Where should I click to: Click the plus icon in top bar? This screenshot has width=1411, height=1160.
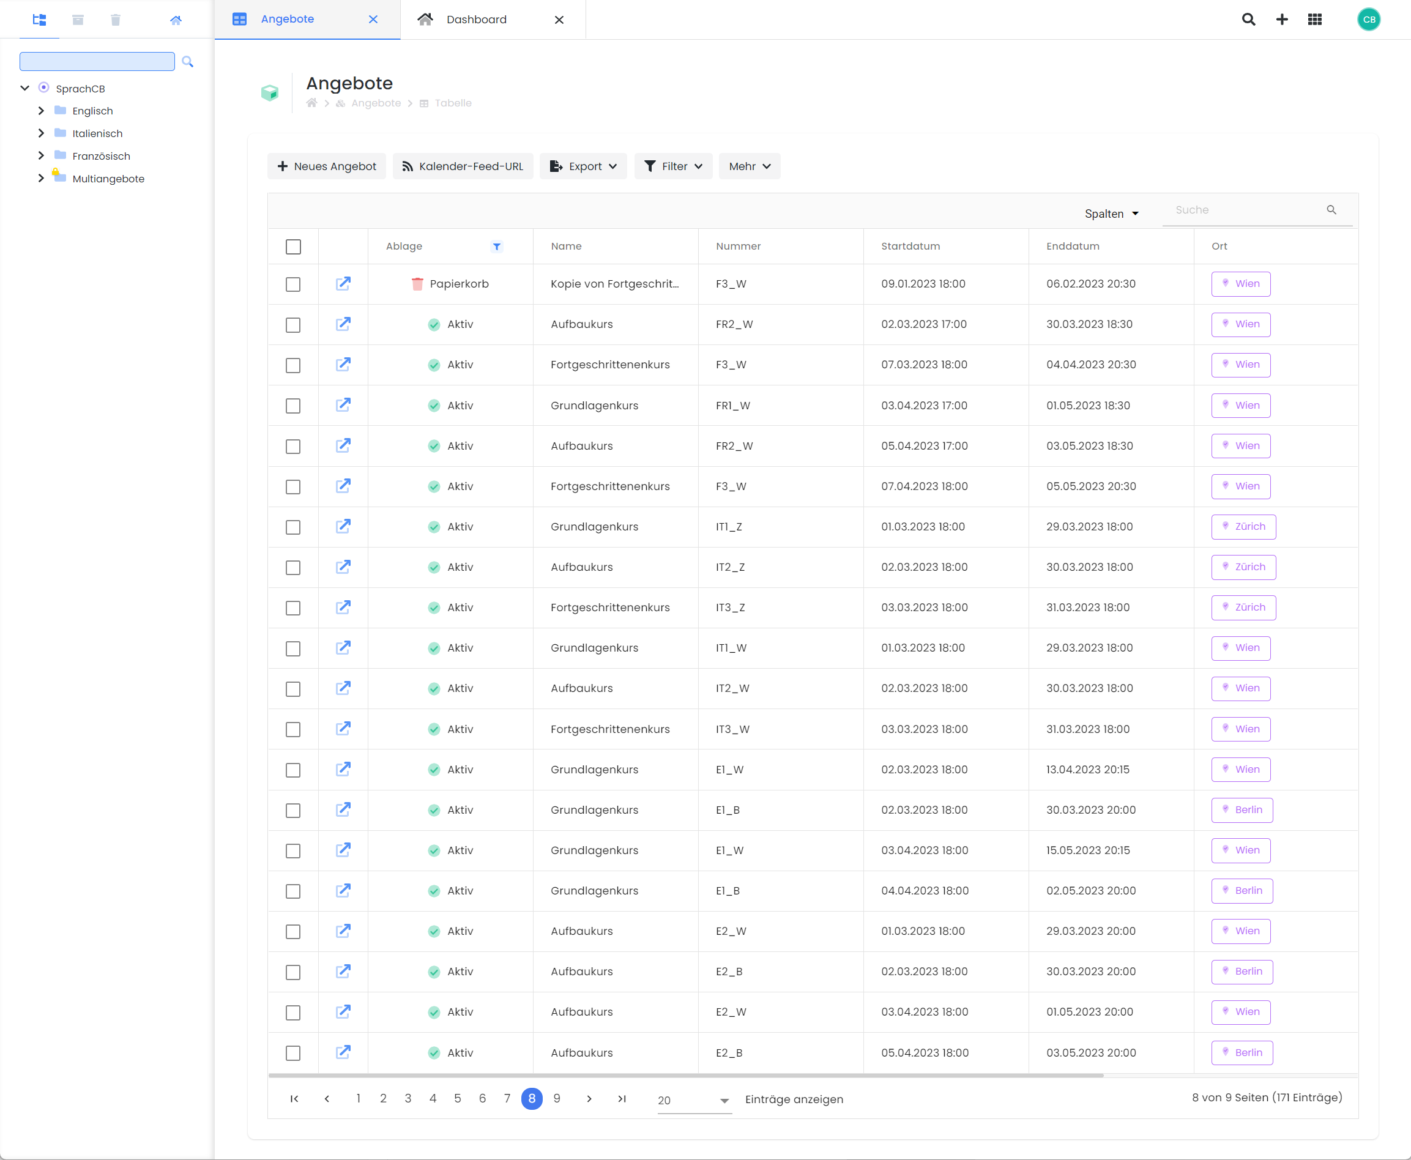(1281, 20)
